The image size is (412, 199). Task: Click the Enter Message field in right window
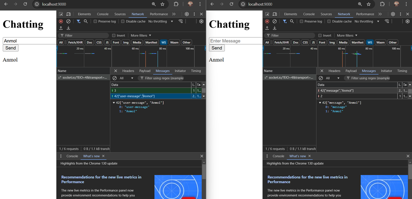pos(236,41)
